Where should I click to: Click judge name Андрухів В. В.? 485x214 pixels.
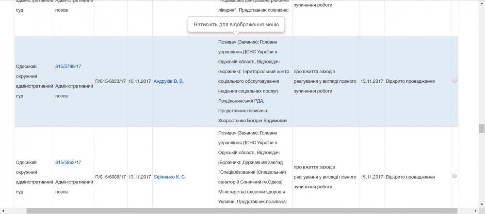(168, 81)
